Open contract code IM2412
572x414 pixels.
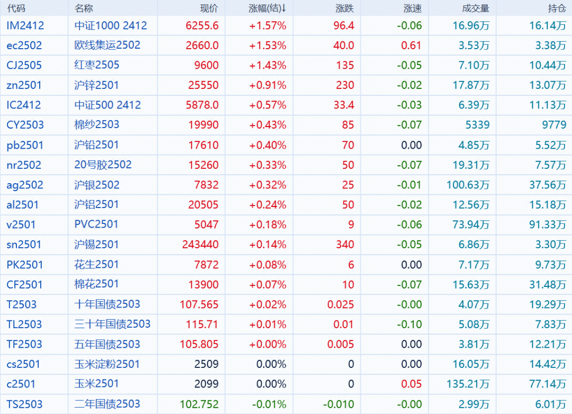[25, 25]
